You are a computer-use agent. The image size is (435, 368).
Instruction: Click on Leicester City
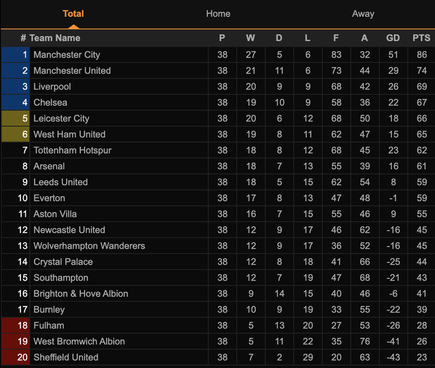pos(61,118)
